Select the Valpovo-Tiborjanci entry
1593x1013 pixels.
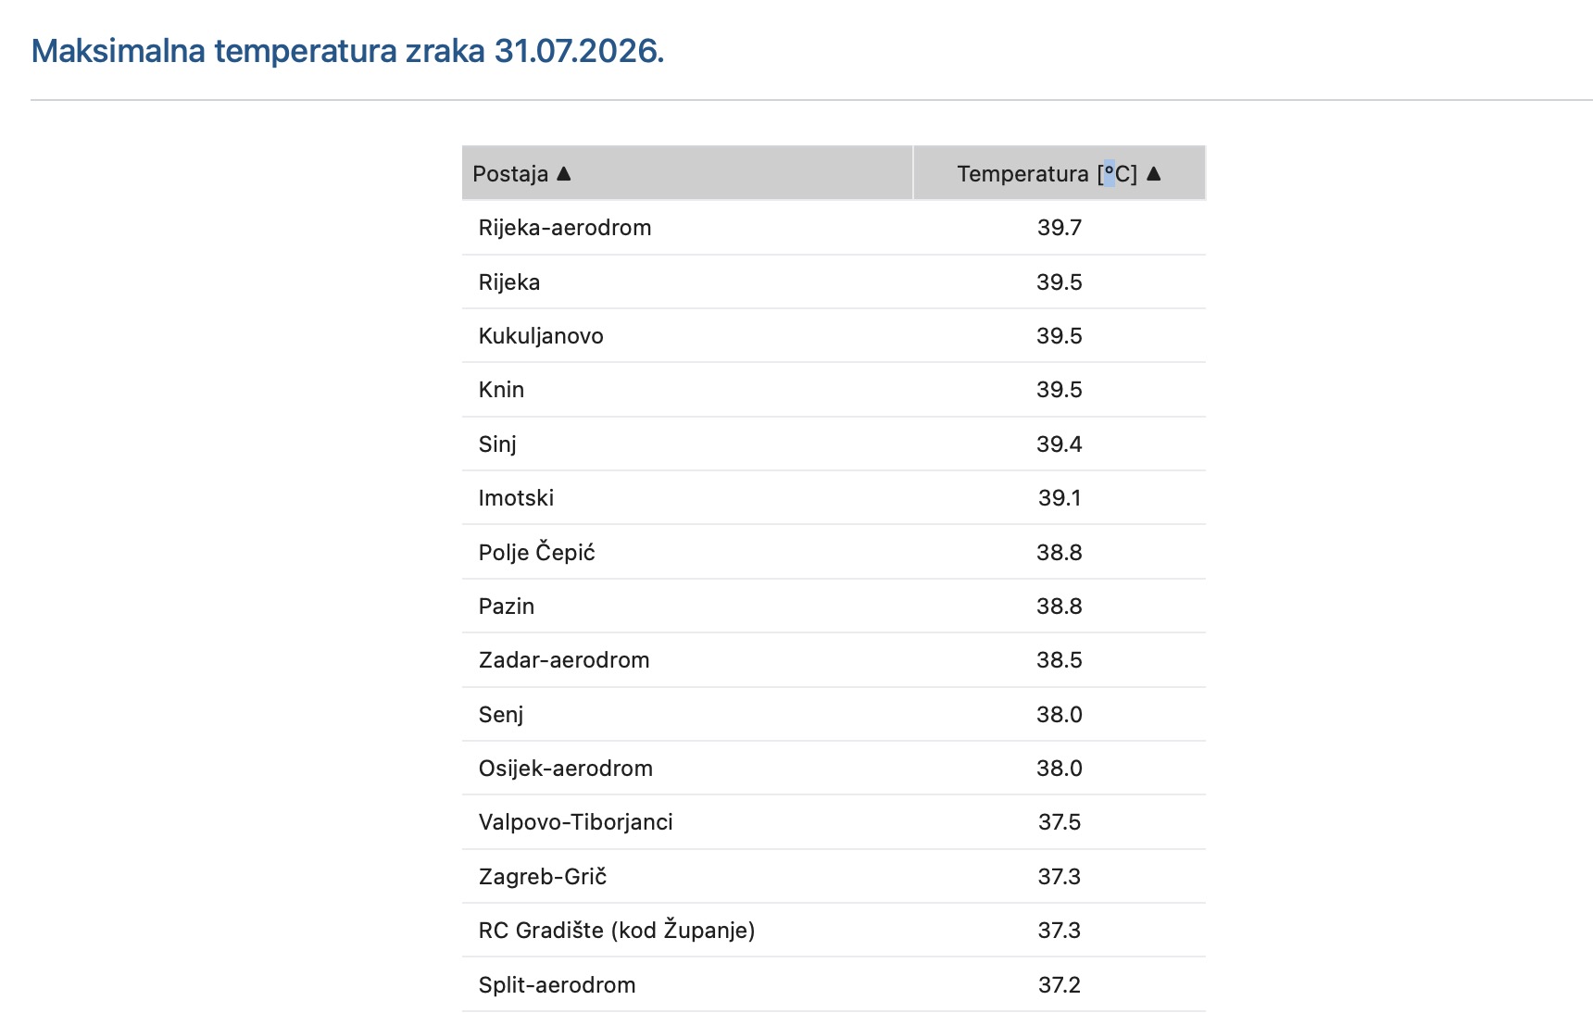click(x=576, y=822)
